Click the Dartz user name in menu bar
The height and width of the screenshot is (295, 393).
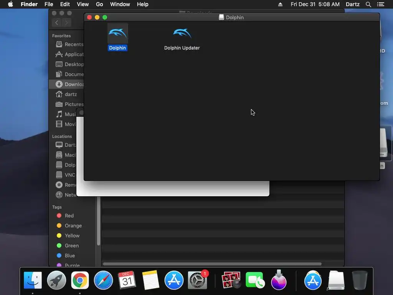tap(353, 4)
